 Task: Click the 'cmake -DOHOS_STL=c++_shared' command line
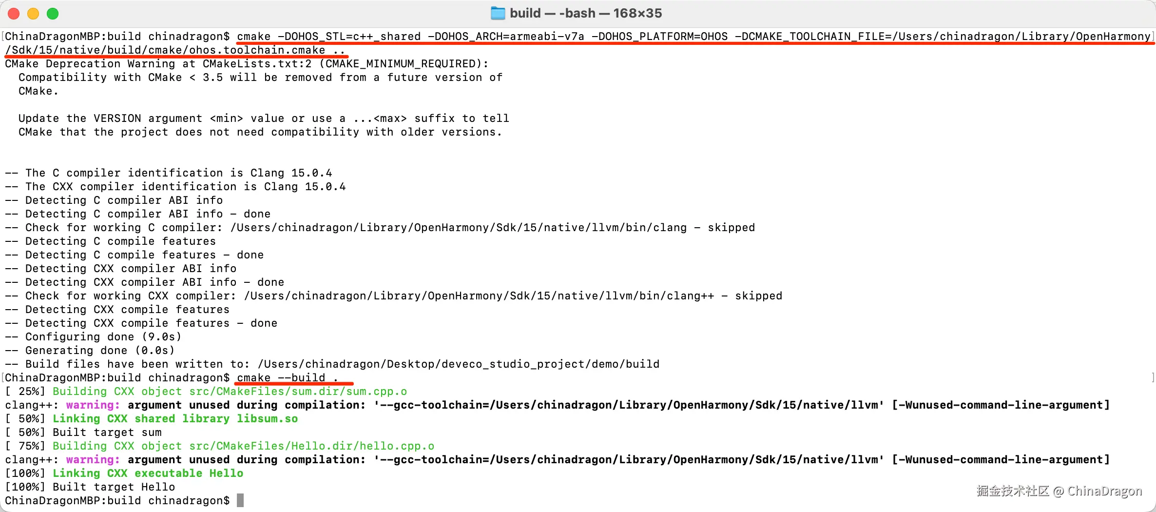click(x=578, y=37)
